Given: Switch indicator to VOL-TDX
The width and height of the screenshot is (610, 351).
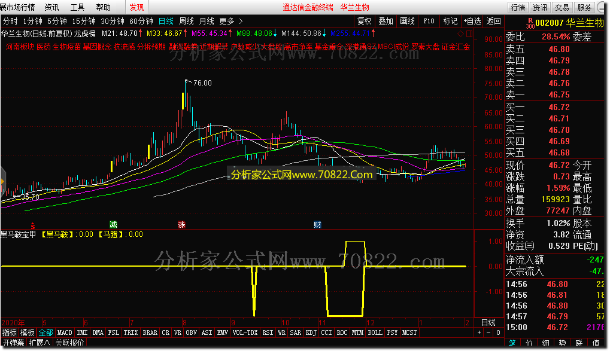Looking at the screenshot, I should pyautogui.click(x=245, y=332).
